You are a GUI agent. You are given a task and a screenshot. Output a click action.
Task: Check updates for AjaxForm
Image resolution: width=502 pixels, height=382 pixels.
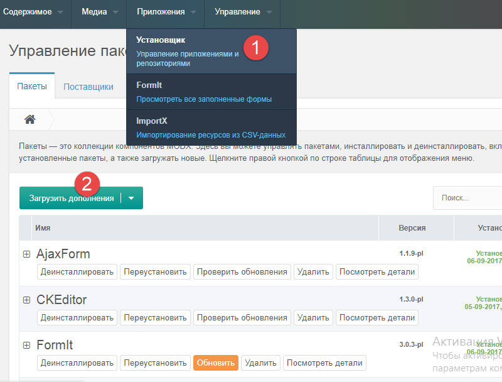click(242, 272)
